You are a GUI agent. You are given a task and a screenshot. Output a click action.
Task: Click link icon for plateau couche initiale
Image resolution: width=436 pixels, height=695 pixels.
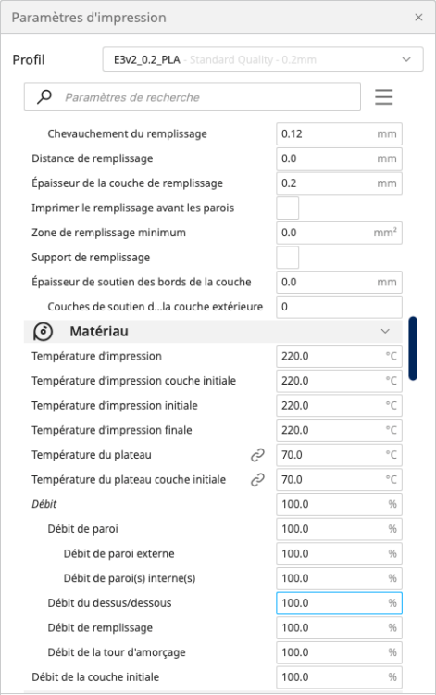point(257,480)
